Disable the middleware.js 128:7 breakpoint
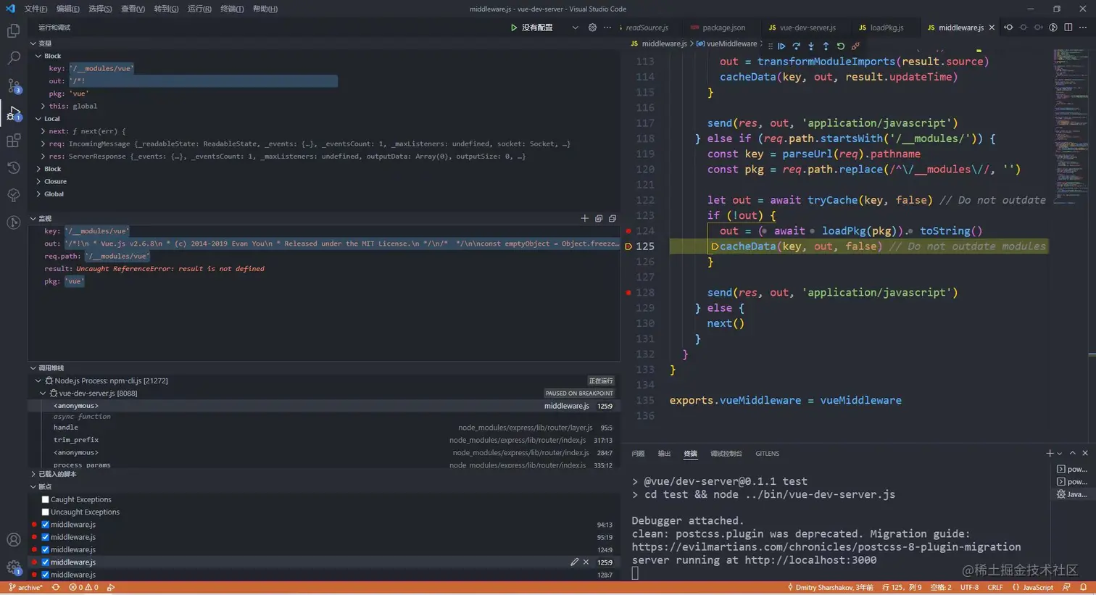 pyautogui.click(x=45, y=575)
